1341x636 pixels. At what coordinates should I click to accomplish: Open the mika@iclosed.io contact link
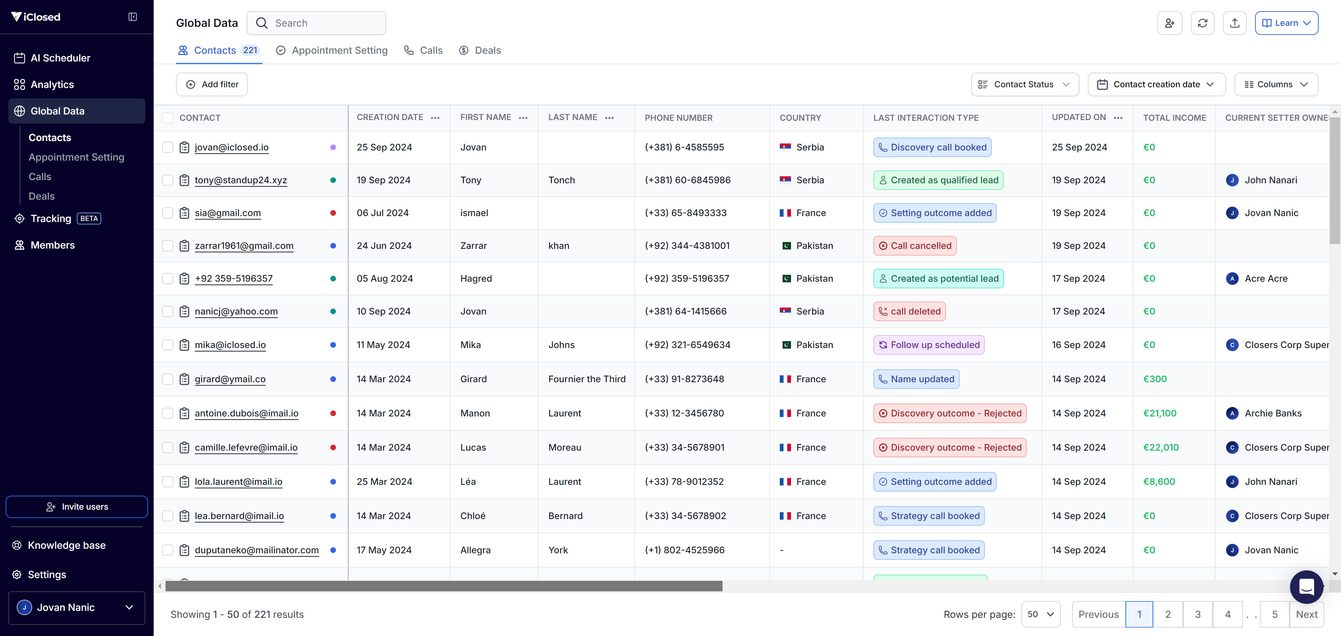pos(230,345)
